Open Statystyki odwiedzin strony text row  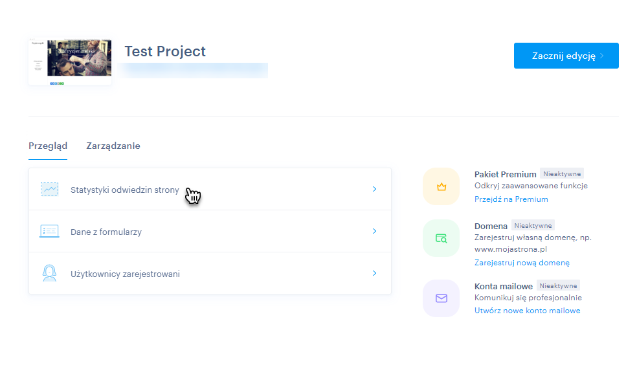(x=210, y=189)
